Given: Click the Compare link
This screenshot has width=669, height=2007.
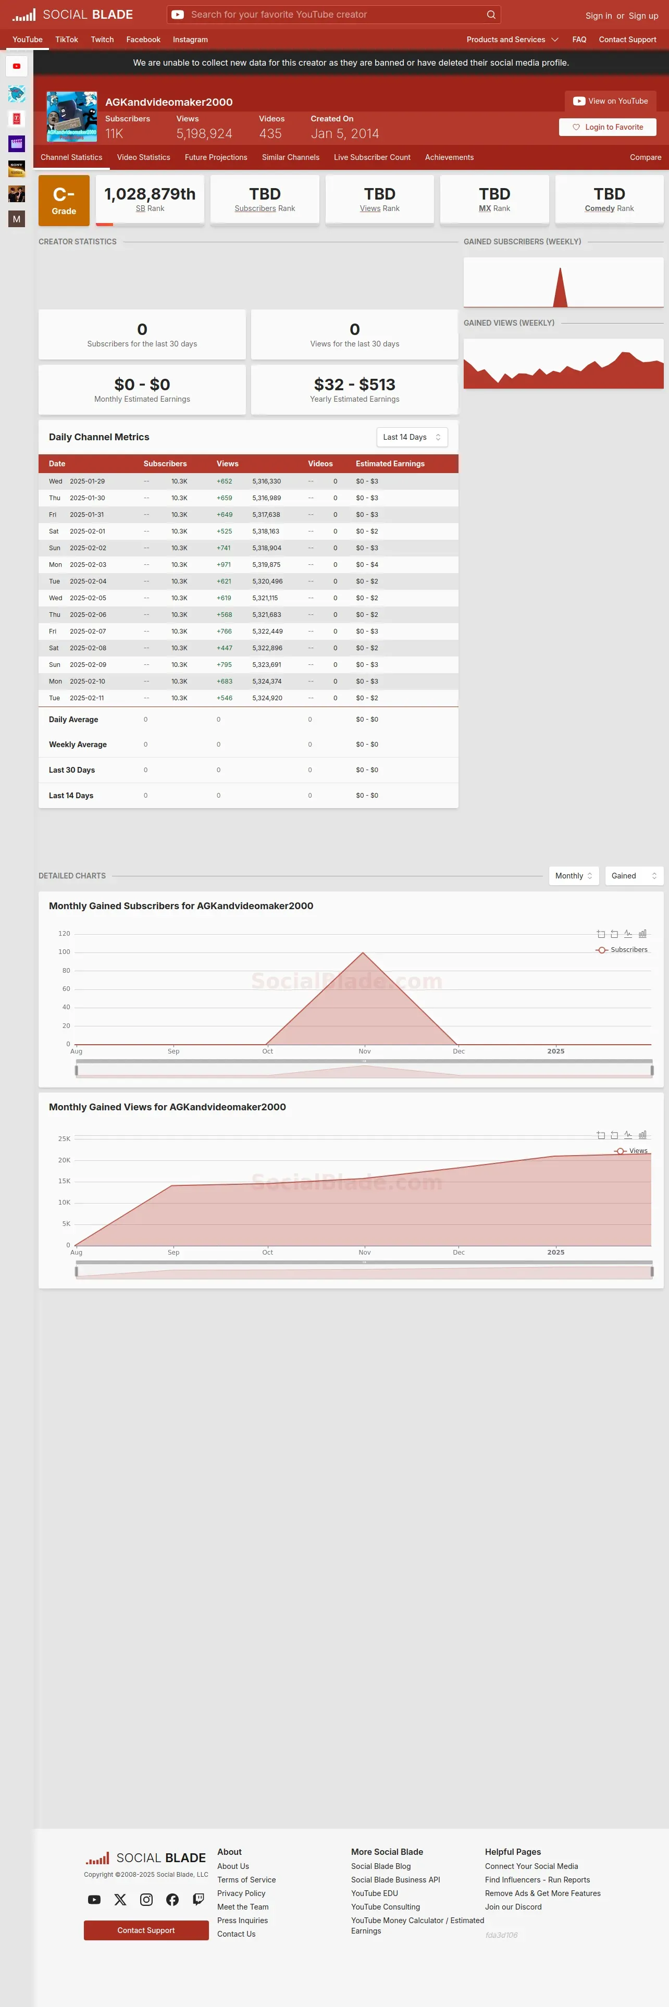Looking at the screenshot, I should tap(646, 157).
